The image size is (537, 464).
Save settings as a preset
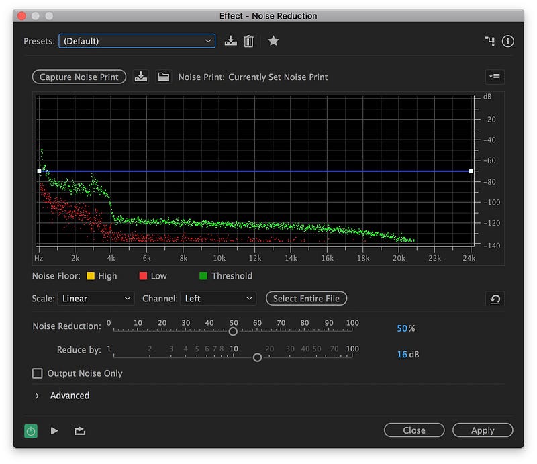click(230, 41)
